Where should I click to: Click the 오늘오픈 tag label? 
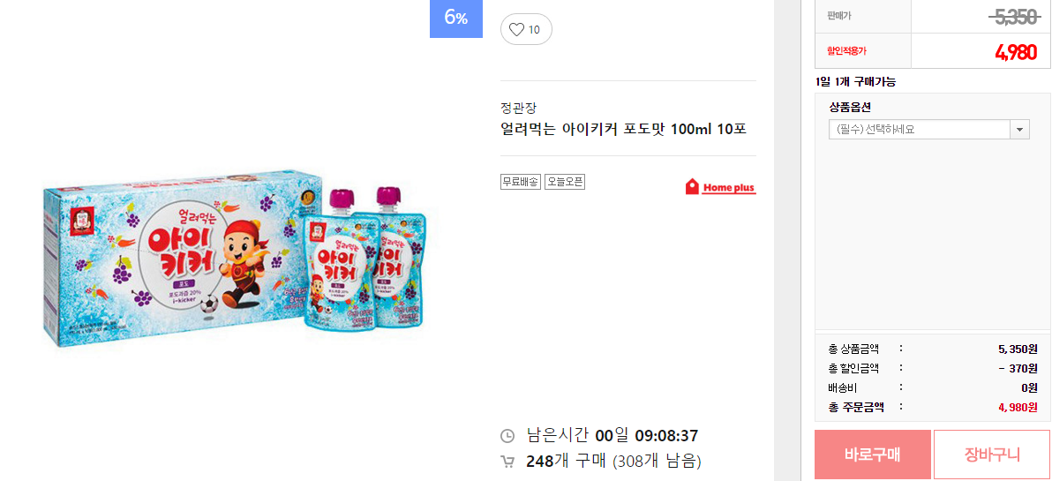pyautogui.click(x=565, y=181)
